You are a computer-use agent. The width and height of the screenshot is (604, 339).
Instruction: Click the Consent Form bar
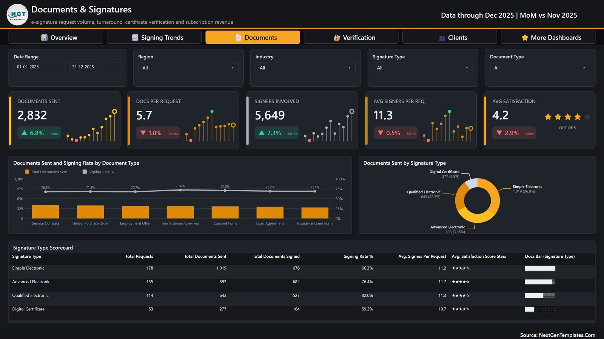[225, 212]
